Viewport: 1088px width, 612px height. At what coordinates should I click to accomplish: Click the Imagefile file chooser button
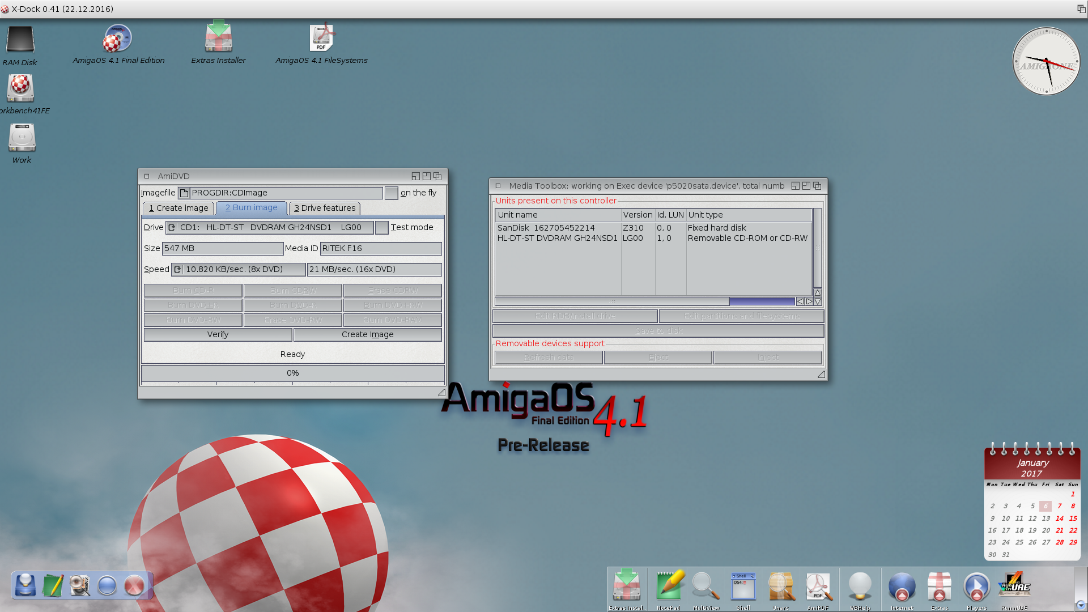(x=184, y=193)
